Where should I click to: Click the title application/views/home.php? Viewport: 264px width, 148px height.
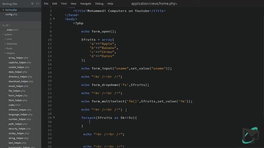[x=154, y=4]
